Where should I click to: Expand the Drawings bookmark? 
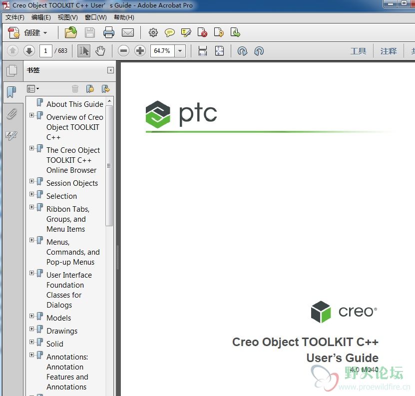pyautogui.click(x=31, y=329)
